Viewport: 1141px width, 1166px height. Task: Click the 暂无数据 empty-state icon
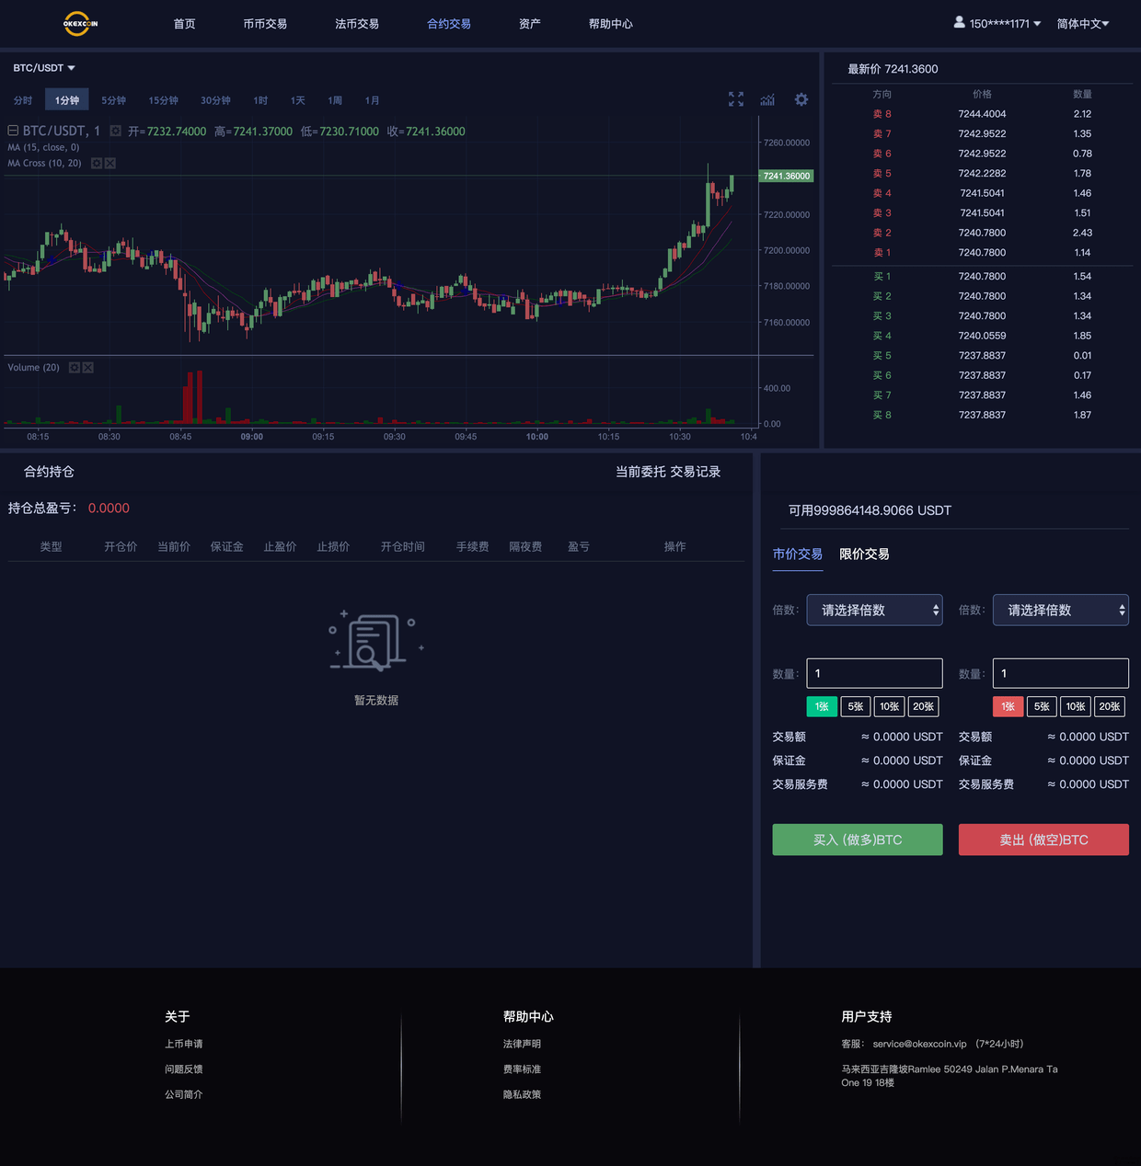[x=376, y=641]
